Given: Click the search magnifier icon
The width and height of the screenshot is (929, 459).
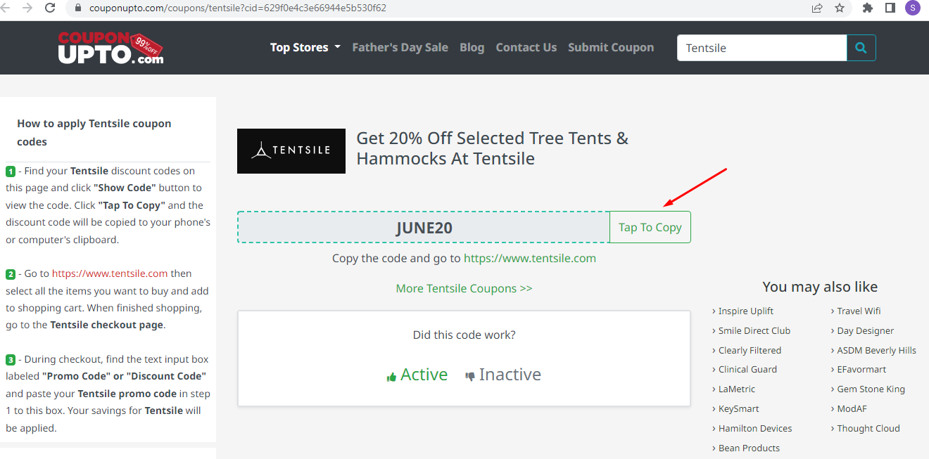Looking at the screenshot, I should point(860,47).
